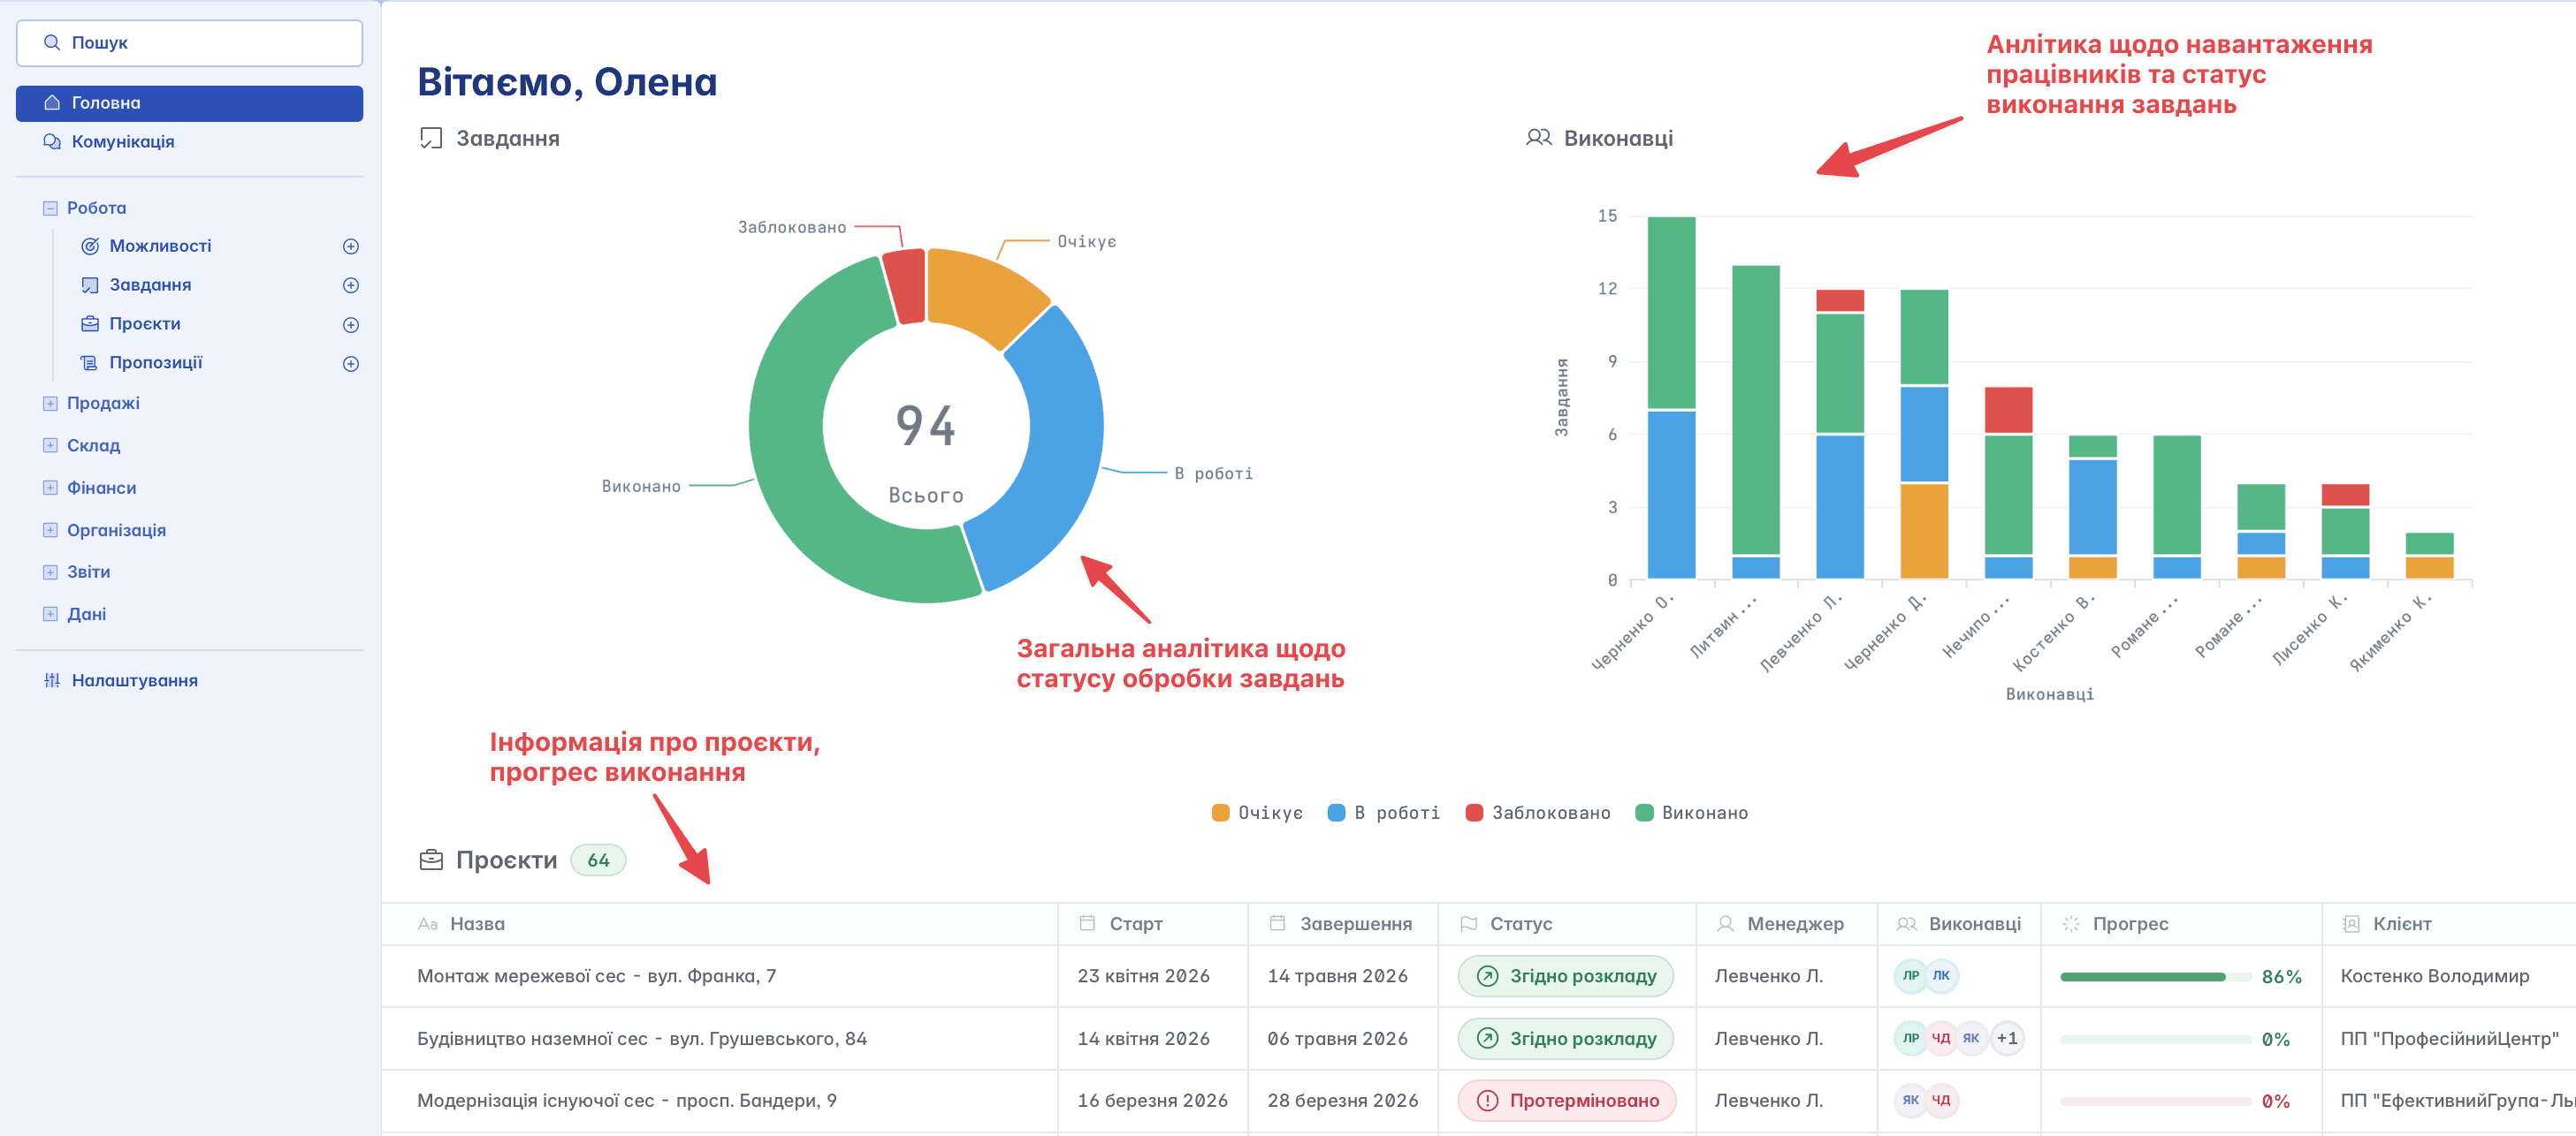Screen dimensions: 2576x1136
Task: Click the ЛР assignee avatar in first row
Action: (1910, 975)
